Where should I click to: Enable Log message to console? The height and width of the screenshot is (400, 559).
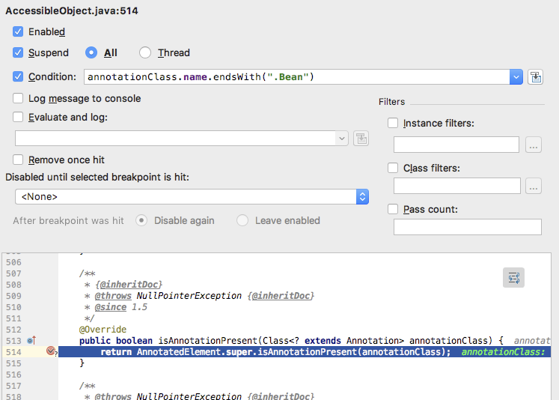click(x=18, y=98)
